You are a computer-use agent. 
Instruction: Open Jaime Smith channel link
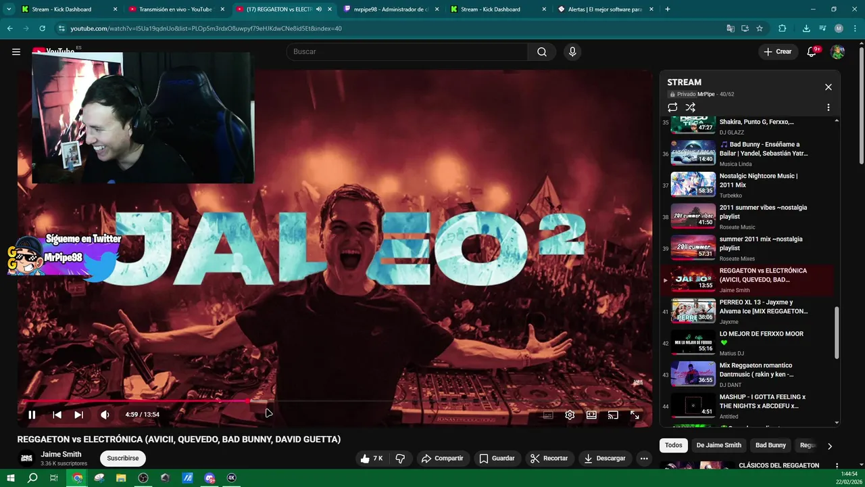click(61, 455)
